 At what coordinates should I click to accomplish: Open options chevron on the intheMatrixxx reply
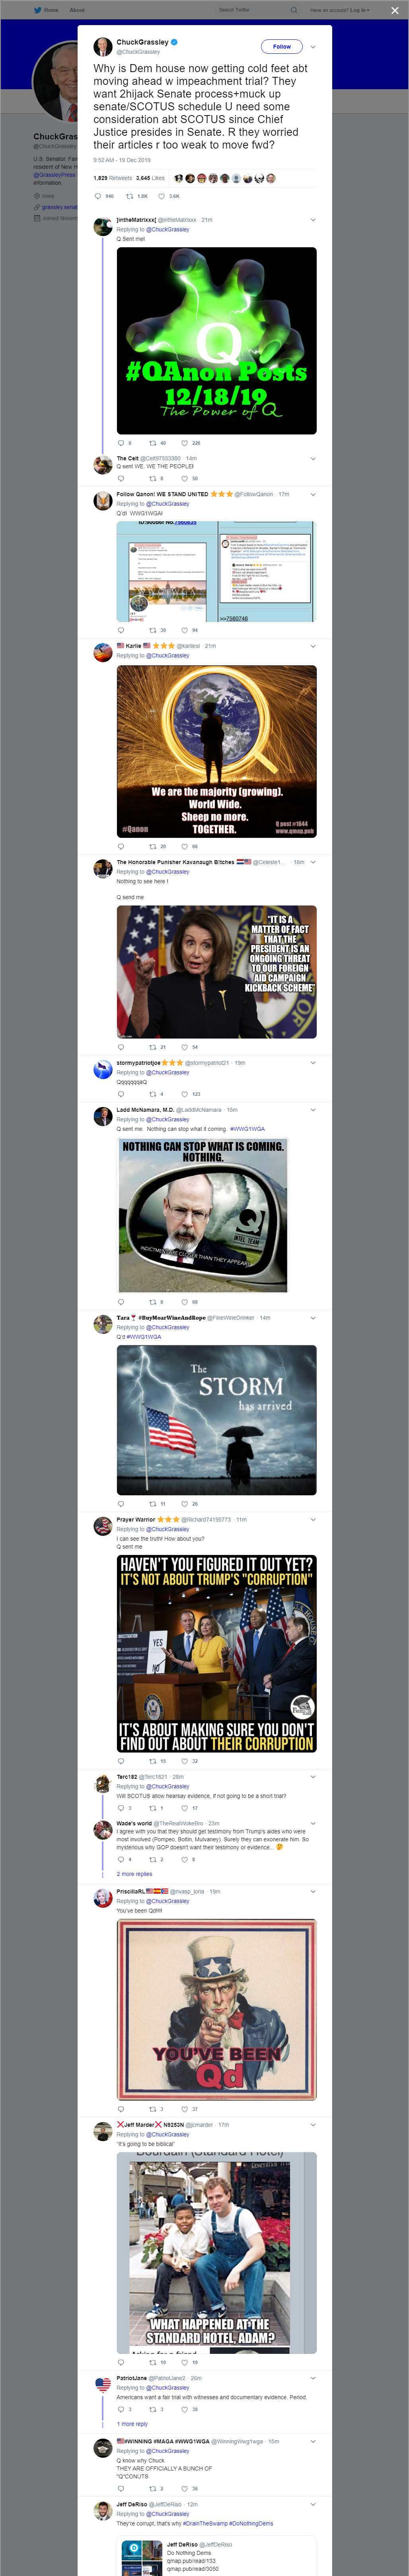(x=313, y=219)
